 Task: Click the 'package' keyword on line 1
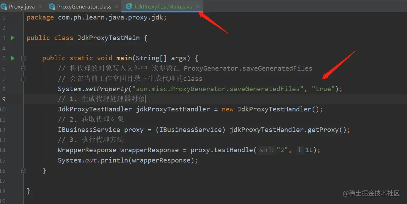(40, 18)
